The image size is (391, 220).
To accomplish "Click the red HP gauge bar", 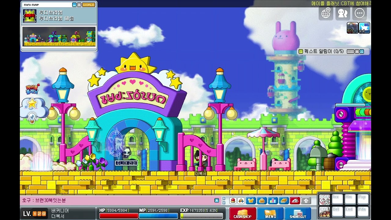I will tap(119, 216).
